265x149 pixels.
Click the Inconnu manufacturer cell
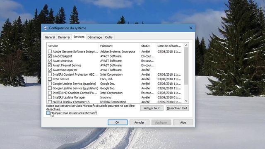point(106,98)
